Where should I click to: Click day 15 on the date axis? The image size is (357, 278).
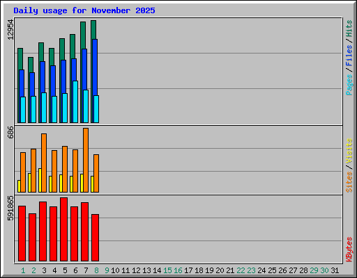(x=167, y=270)
